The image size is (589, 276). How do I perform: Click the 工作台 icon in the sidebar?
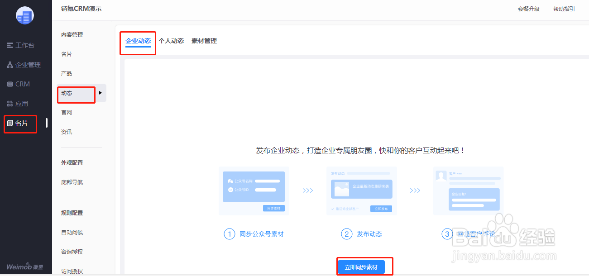[x=10, y=45]
